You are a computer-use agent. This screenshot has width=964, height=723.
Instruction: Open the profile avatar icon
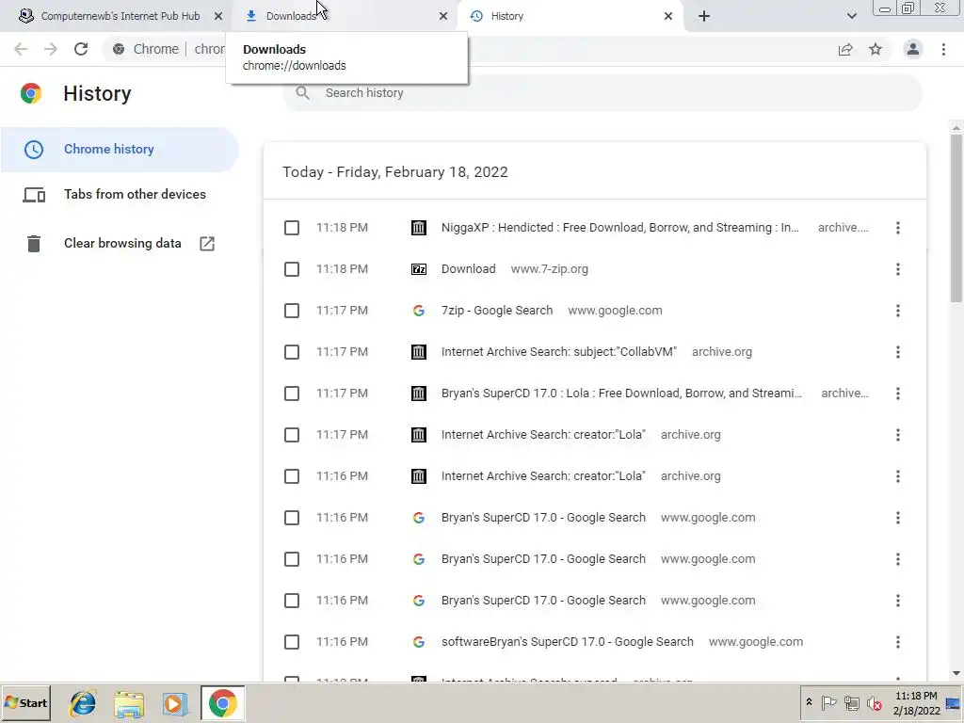pos(913,49)
